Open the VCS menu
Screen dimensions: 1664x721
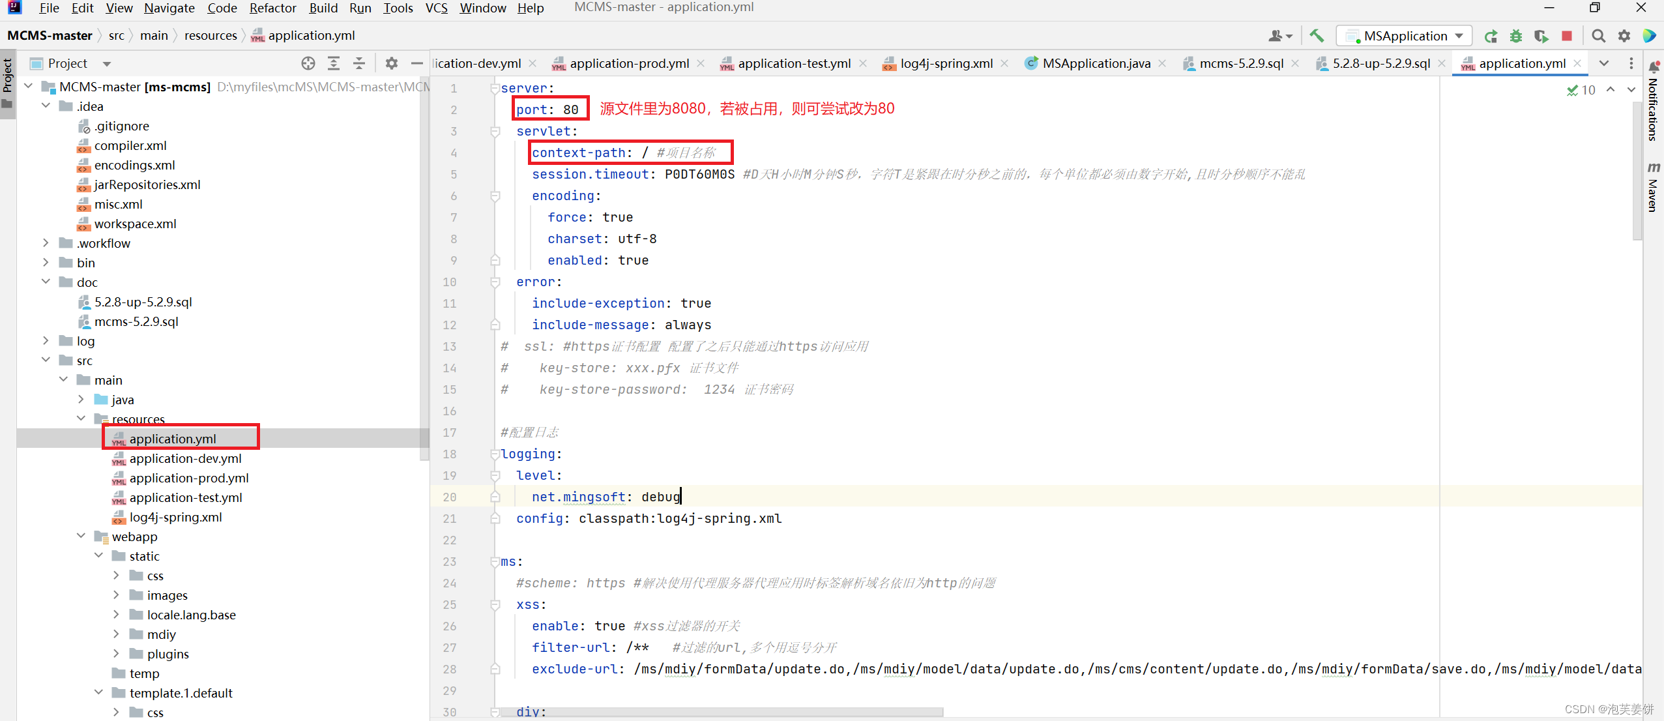(x=435, y=8)
